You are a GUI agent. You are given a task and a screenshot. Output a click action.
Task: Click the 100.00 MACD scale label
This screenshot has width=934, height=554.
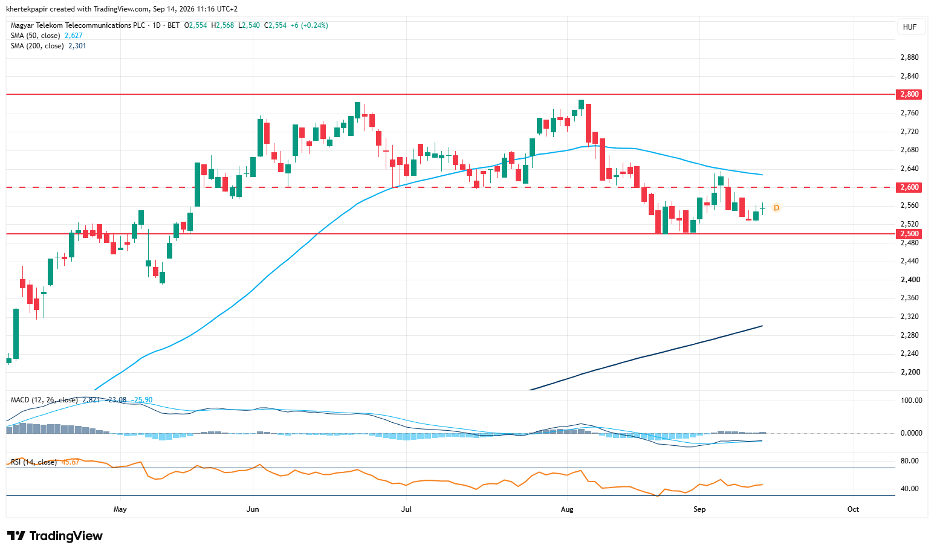point(911,401)
